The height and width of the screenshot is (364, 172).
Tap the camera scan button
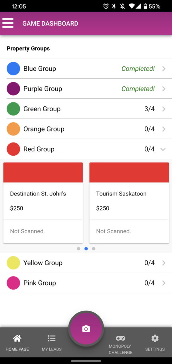tap(86, 329)
